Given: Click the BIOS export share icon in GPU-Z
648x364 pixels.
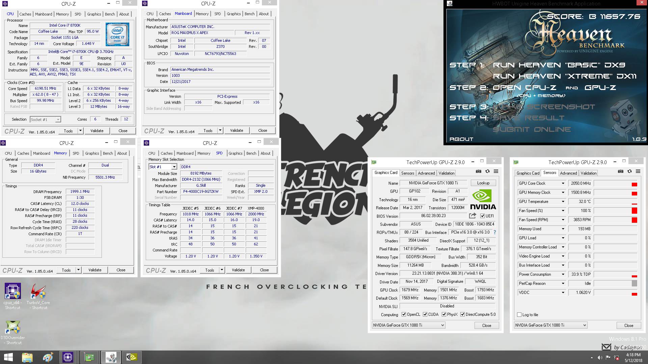Looking at the screenshot, I should pyautogui.click(x=473, y=216).
